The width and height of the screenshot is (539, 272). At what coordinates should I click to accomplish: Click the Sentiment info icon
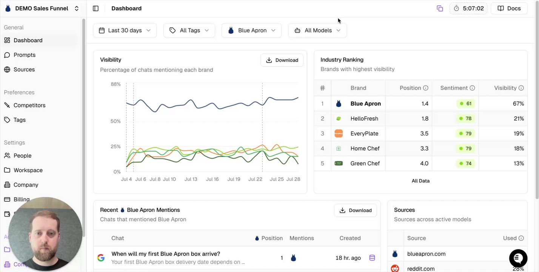pyautogui.click(x=472, y=88)
